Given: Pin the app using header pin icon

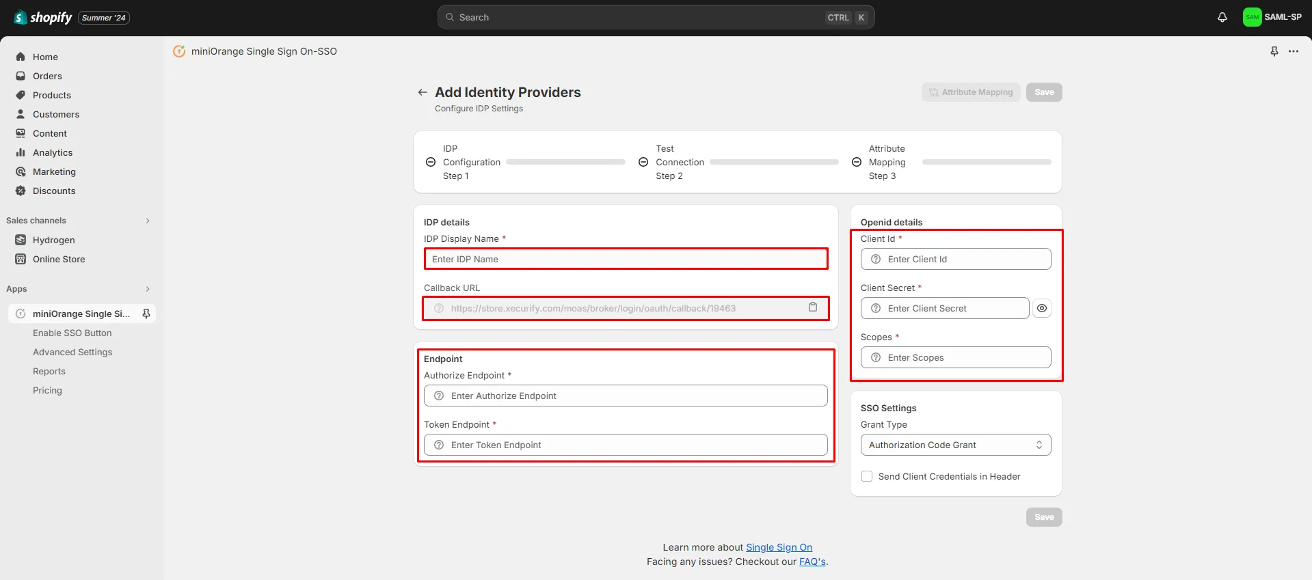Looking at the screenshot, I should (1274, 51).
